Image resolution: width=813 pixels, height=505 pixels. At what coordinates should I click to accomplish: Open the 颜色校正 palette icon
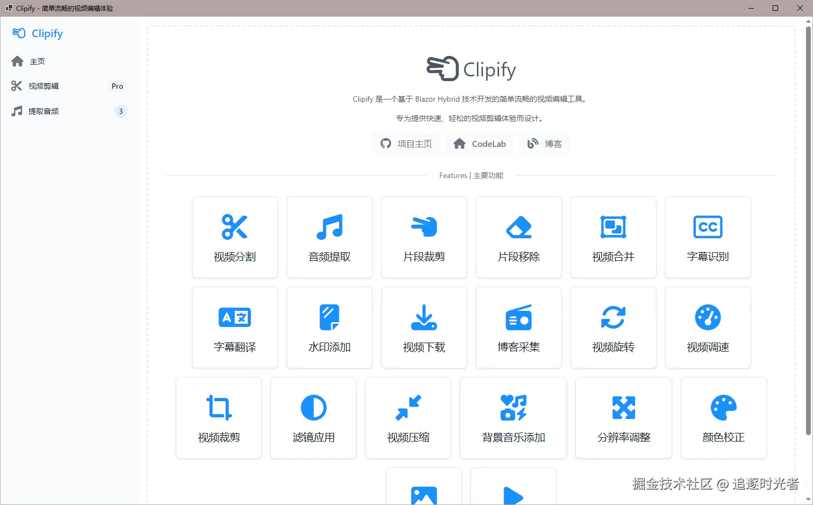[724, 408]
